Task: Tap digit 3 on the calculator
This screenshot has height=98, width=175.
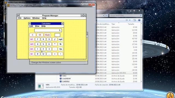Action: [x=49, y=49]
